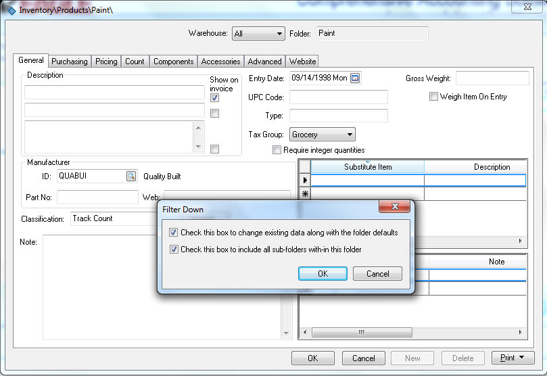Switch to the Purchasing tab
The height and width of the screenshot is (376, 547).
click(x=70, y=62)
